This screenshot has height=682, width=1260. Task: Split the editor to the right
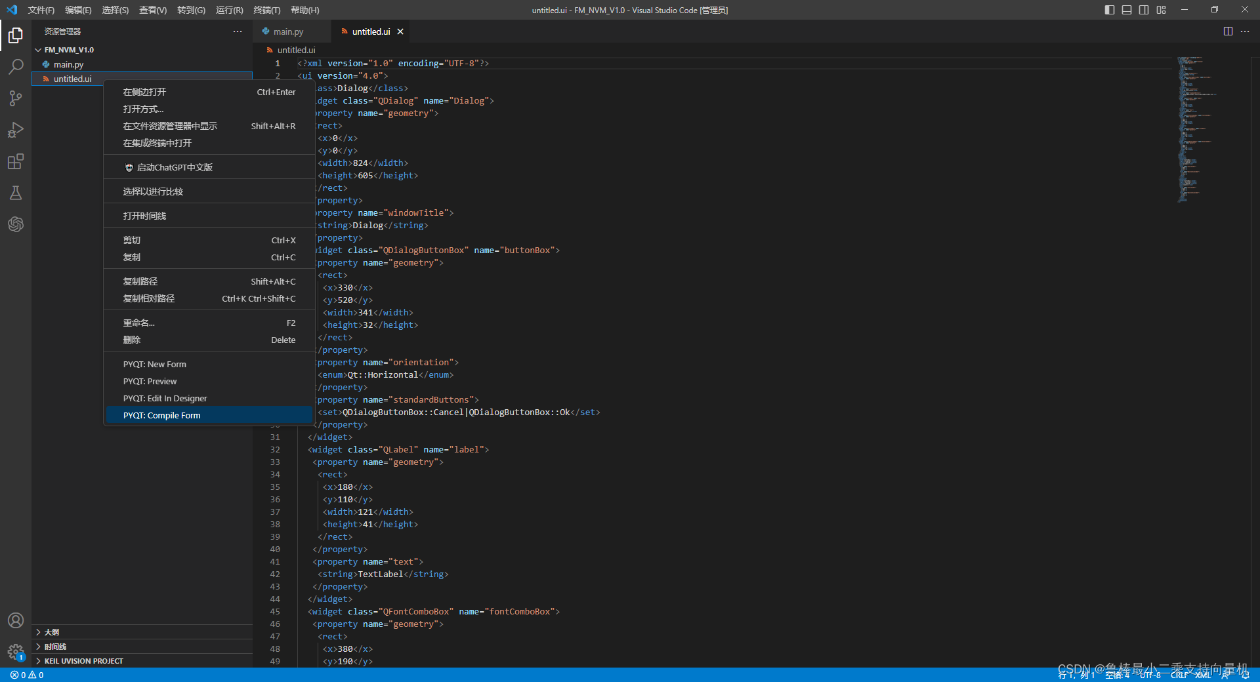pyautogui.click(x=1228, y=31)
